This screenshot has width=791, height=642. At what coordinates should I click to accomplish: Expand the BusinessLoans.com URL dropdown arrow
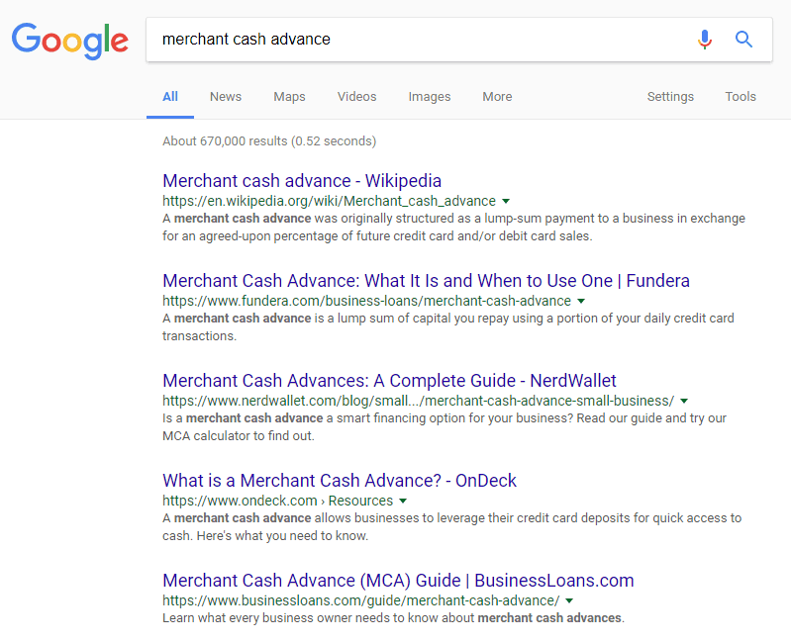(569, 600)
